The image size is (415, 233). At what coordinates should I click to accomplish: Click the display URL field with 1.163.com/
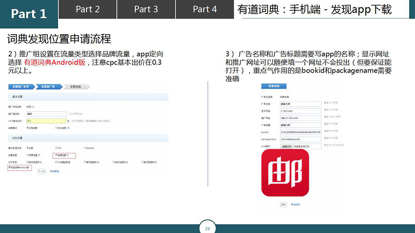(301, 111)
